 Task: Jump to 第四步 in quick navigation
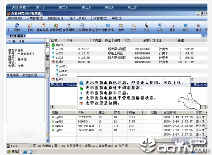[x=109, y=7]
